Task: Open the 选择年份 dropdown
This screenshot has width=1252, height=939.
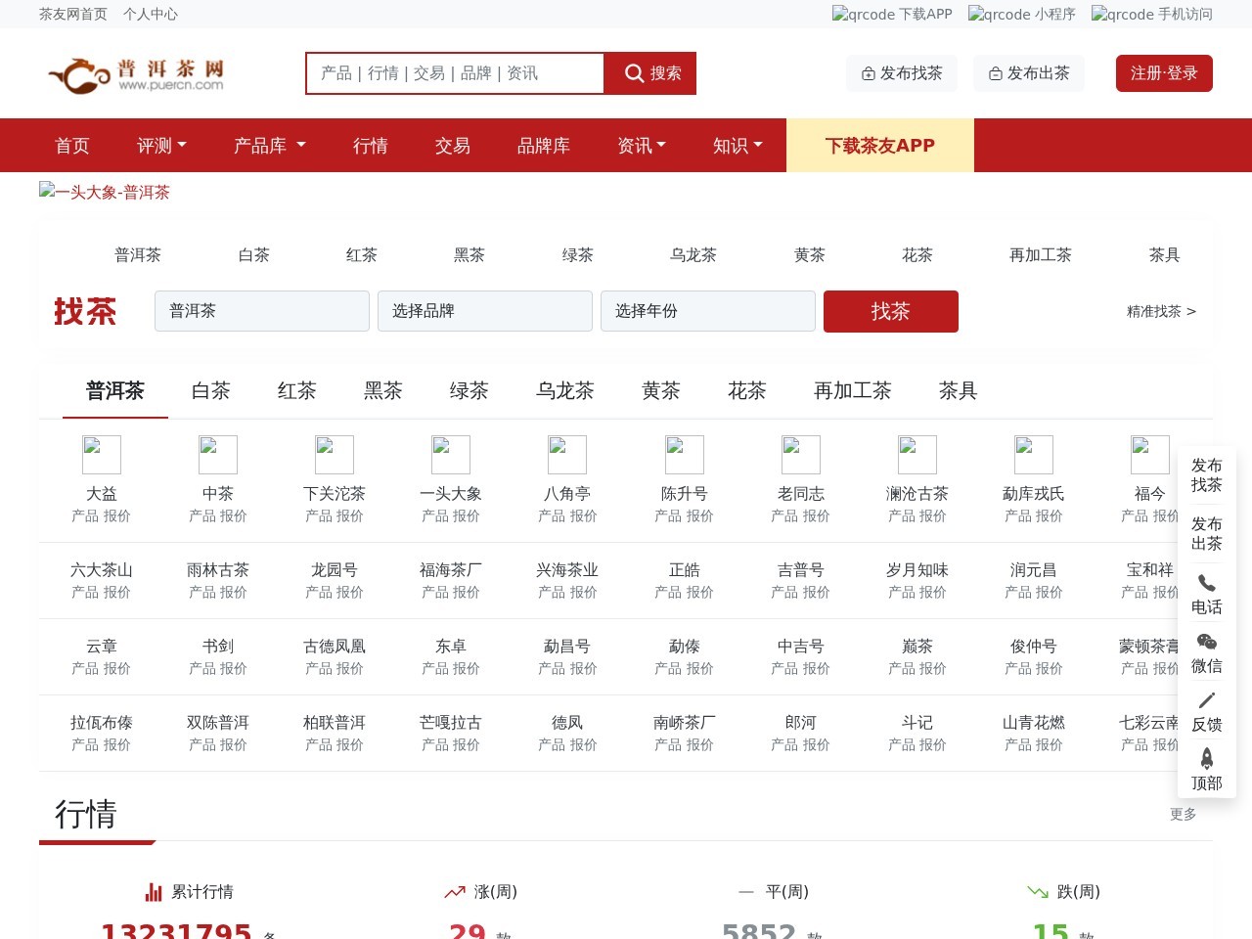Action: point(708,311)
